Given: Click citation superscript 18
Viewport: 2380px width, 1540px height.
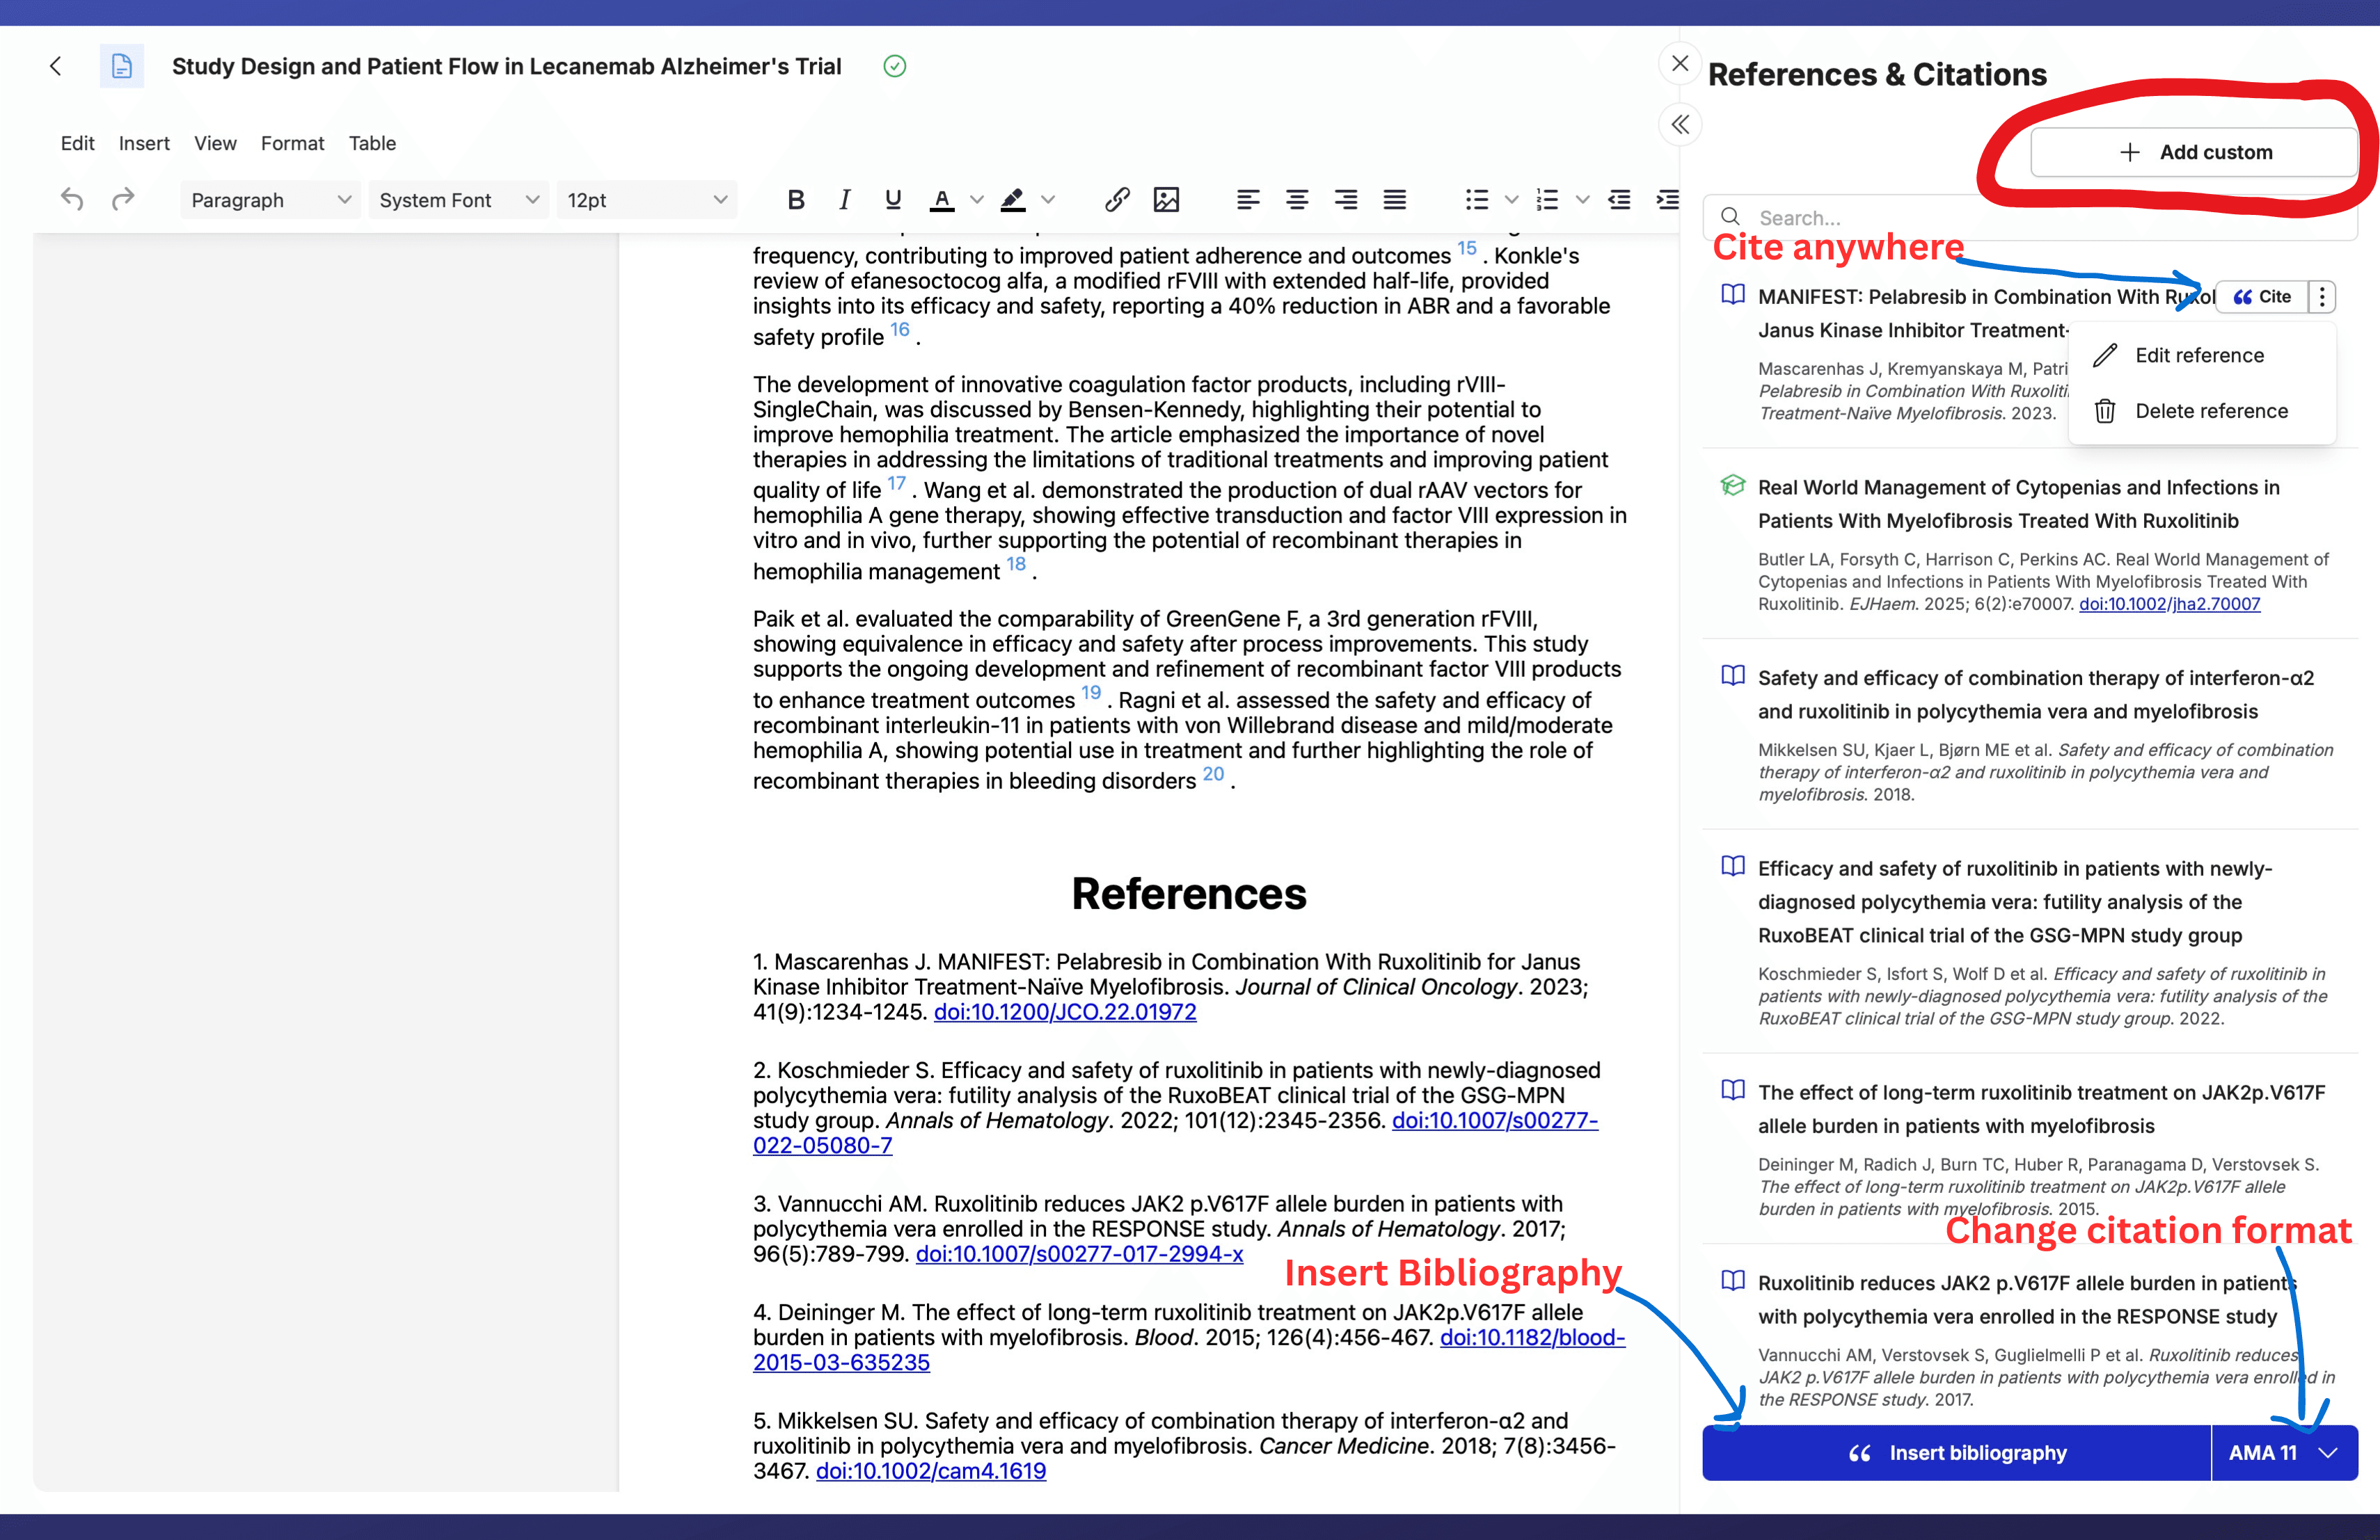Looking at the screenshot, I should coord(1016,563).
